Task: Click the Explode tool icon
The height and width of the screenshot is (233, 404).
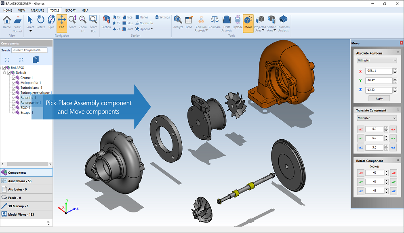Action: 238,20
